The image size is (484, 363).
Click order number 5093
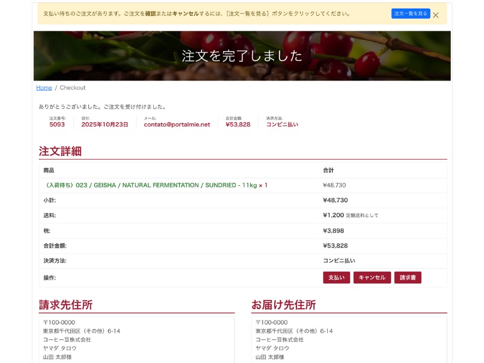click(x=57, y=124)
